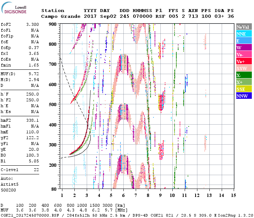This screenshot has width=254, height=218.
Task: Click the year 2017 in header
Action: tap(90, 16)
